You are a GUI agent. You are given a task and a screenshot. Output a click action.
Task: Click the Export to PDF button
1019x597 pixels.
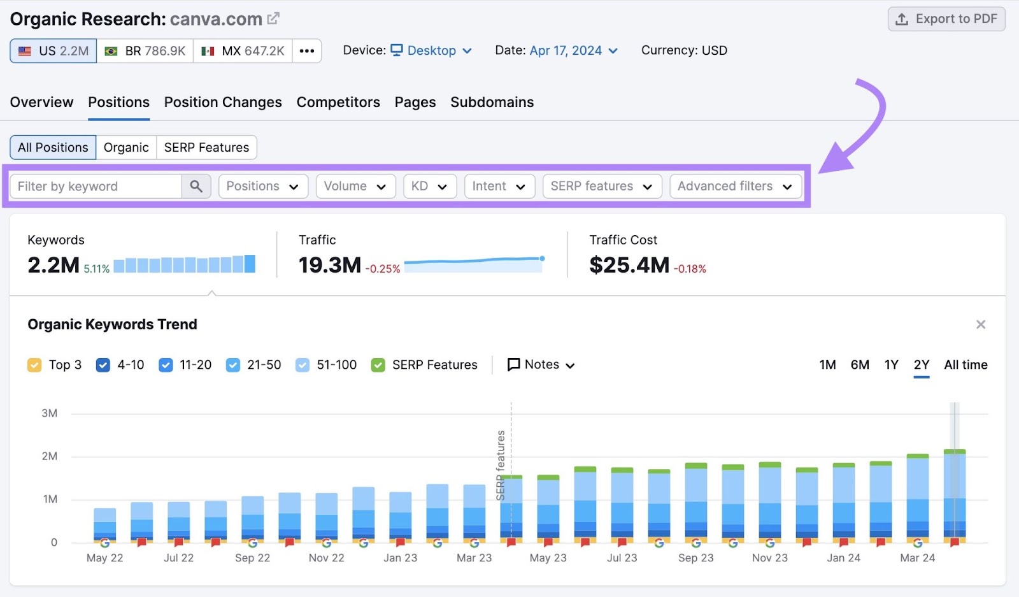click(946, 18)
